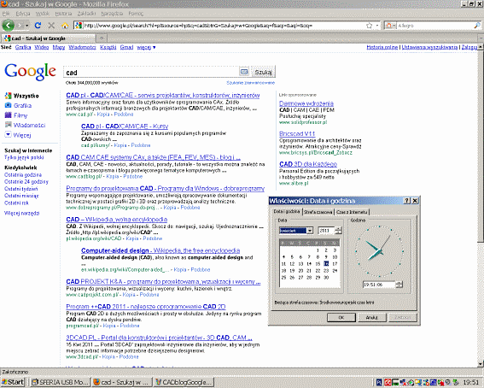Open the Historia menu
Image resolution: width=484 pixels, height=388 pixels.
pyautogui.click(x=63, y=14)
